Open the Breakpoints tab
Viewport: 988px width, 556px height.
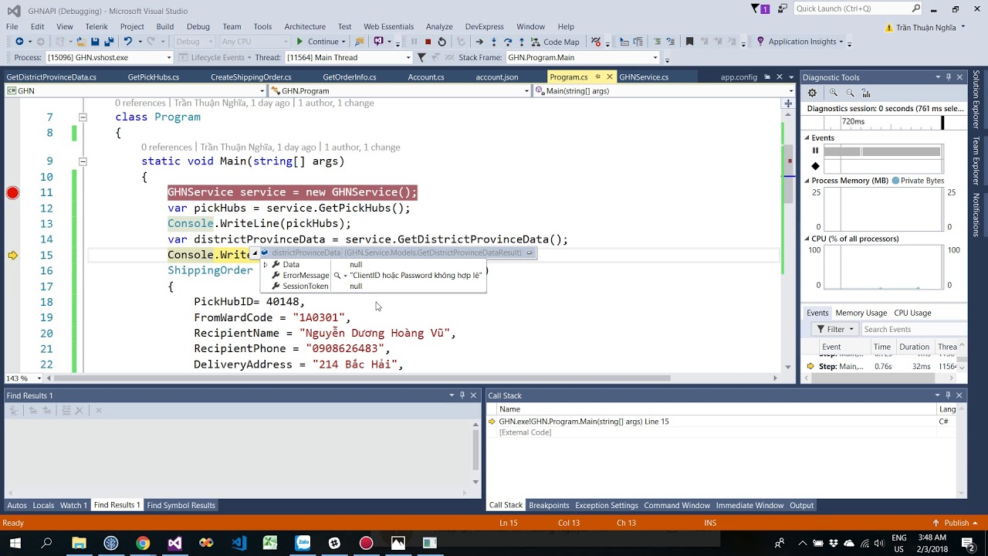pos(549,506)
